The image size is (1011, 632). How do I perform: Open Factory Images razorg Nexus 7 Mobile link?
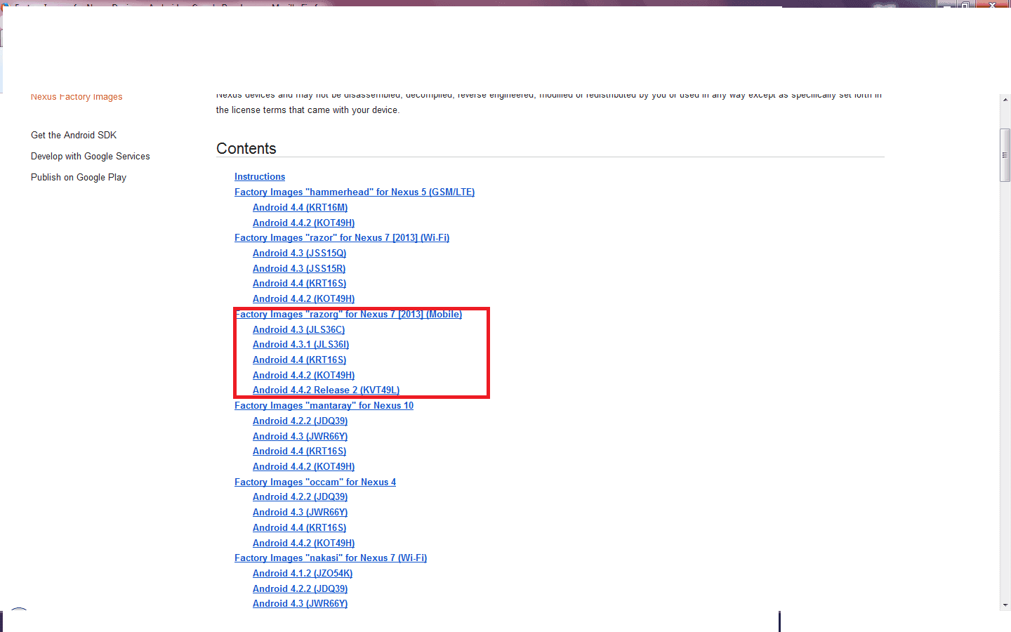click(348, 314)
